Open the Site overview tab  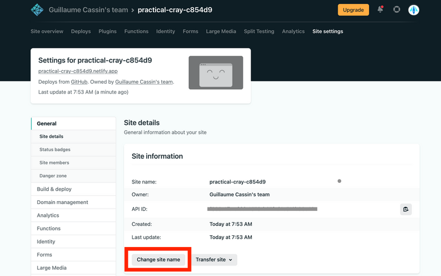(x=47, y=31)
